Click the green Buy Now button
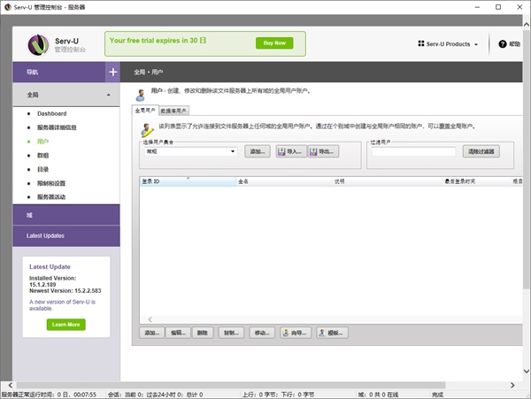531x399 pixels. pyautogui.click(x=274, y=42)
